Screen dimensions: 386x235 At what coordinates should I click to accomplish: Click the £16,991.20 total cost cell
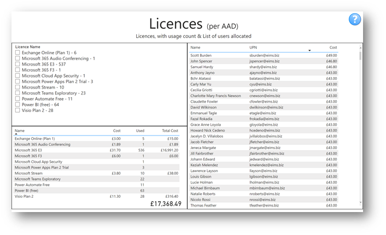point(169,150)
